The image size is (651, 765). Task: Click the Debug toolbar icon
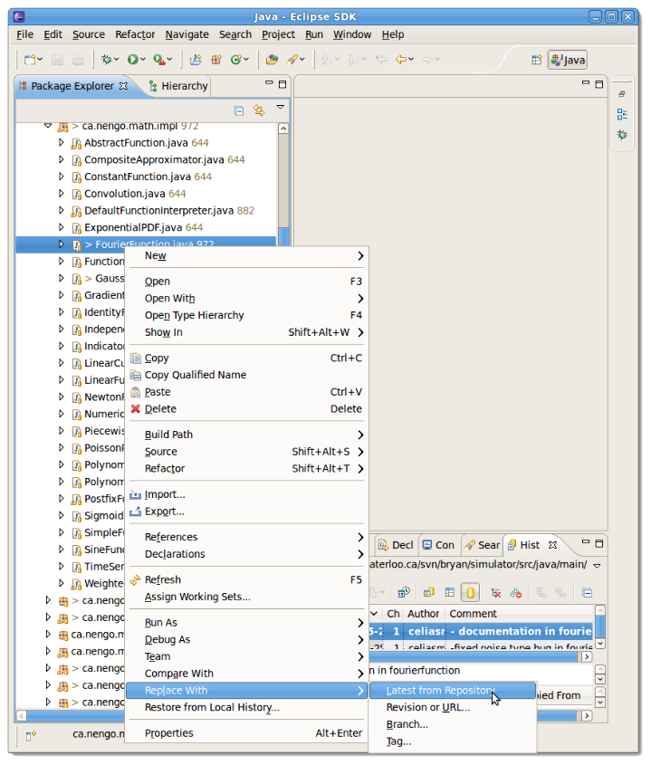106,60
